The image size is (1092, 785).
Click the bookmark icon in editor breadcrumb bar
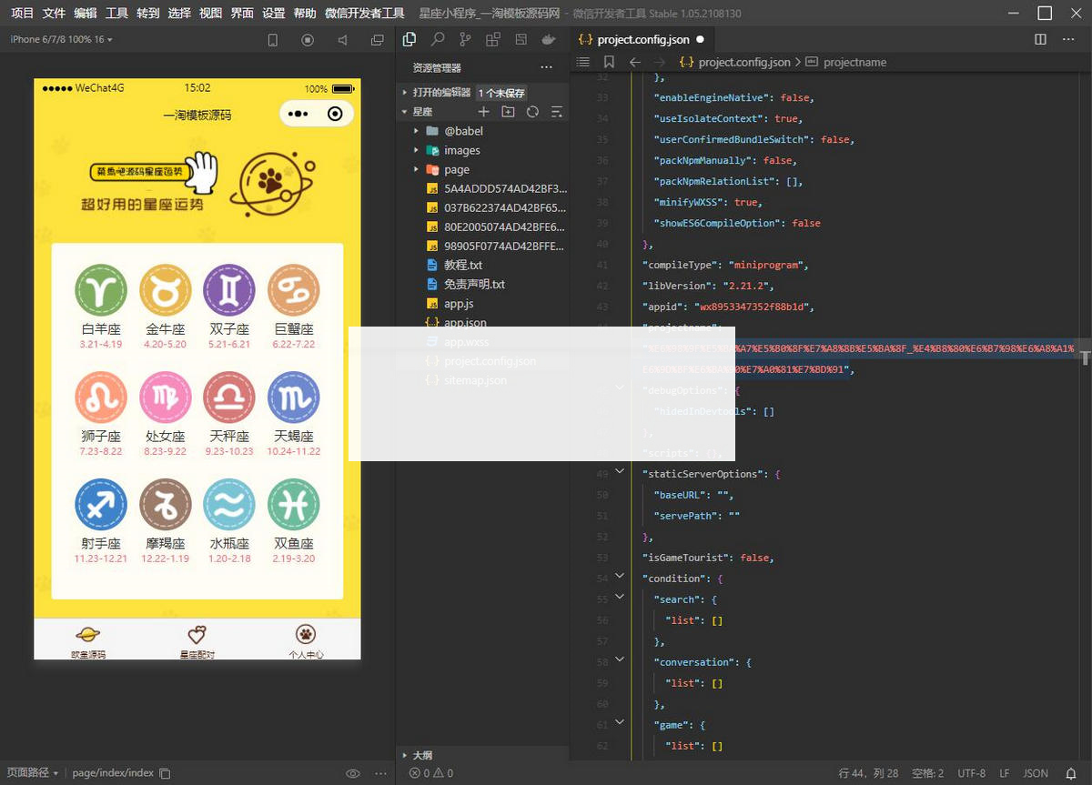pos(609,62)
